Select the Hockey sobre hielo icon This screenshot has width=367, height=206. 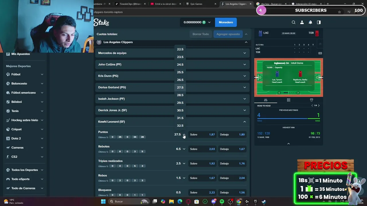pyautogui.click(x=8, y=120)
